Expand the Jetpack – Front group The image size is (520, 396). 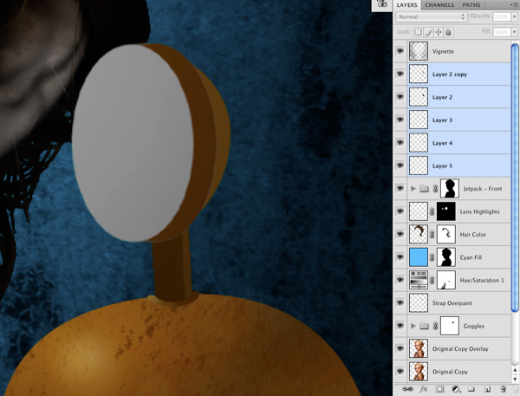413,189
